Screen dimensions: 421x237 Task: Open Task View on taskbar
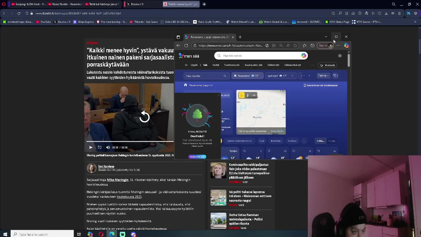(x=79, y=234)
